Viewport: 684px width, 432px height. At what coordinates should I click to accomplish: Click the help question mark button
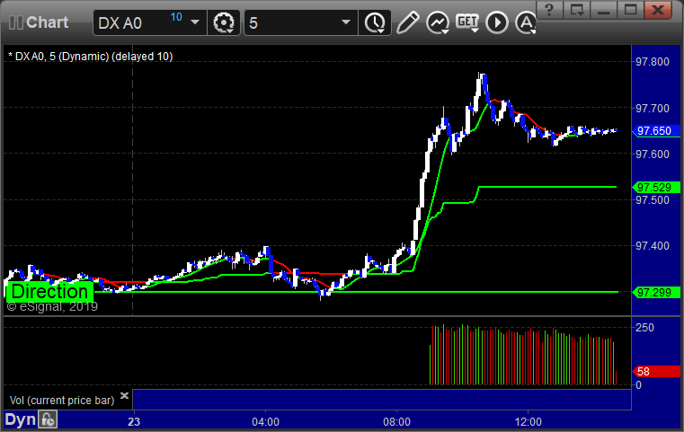pos(549,9)
